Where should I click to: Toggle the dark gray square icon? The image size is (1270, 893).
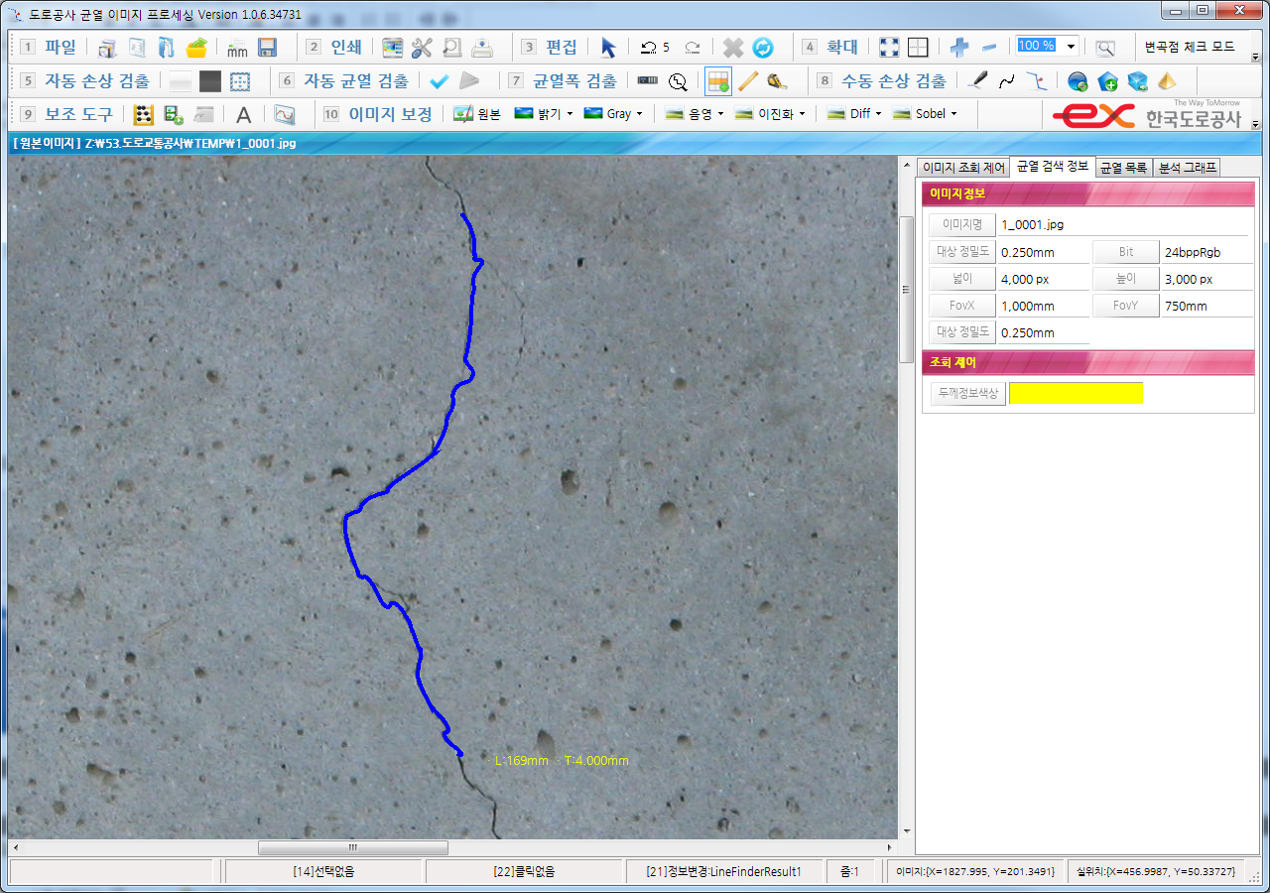(x=210, y=81)
